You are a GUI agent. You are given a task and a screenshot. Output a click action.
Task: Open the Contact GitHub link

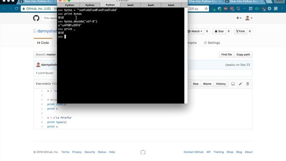point(193,152)
